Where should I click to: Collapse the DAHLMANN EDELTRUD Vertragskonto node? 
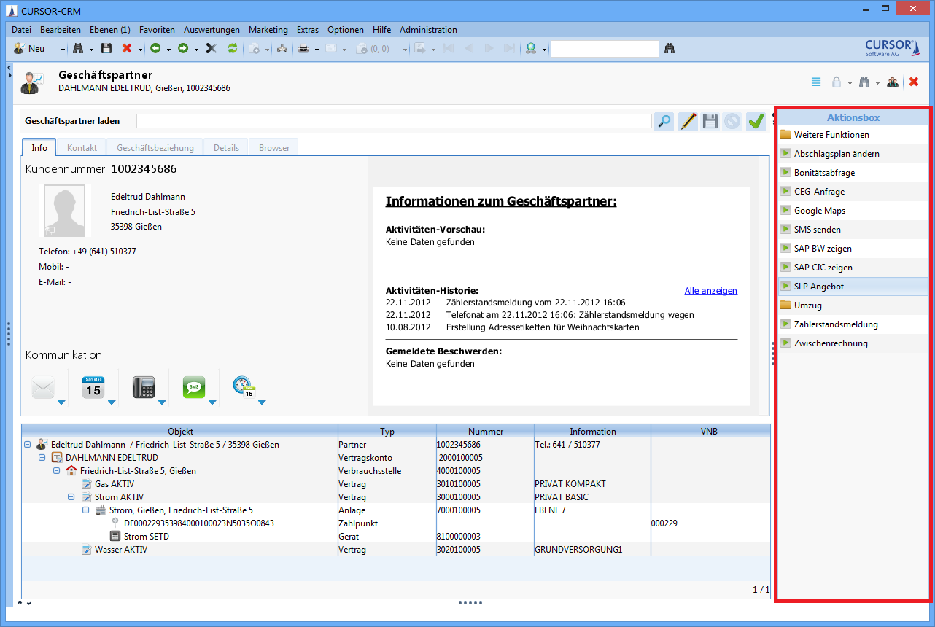[x=42, y=458]
